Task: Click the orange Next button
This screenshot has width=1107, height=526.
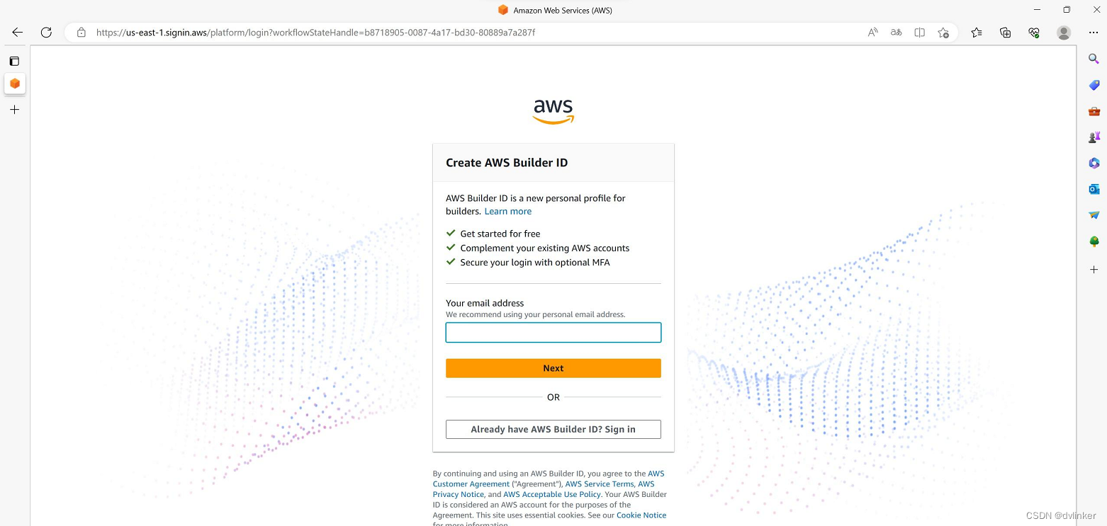Action: pos(553,368)
